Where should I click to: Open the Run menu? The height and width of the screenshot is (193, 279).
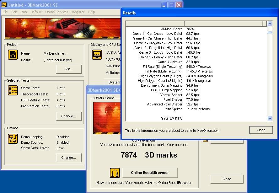click(x=24, y=12)
